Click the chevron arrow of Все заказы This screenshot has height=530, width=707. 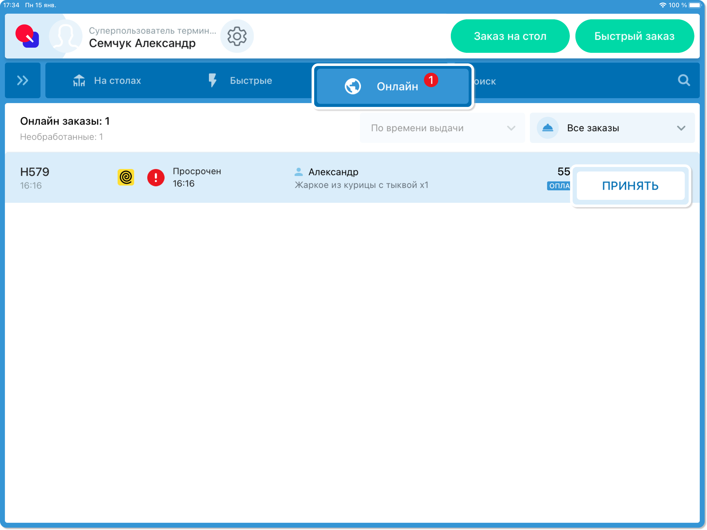coord(681,128)
